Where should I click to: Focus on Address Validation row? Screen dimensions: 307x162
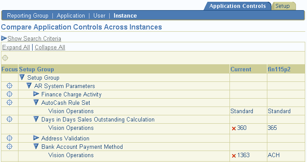(9, 138)
